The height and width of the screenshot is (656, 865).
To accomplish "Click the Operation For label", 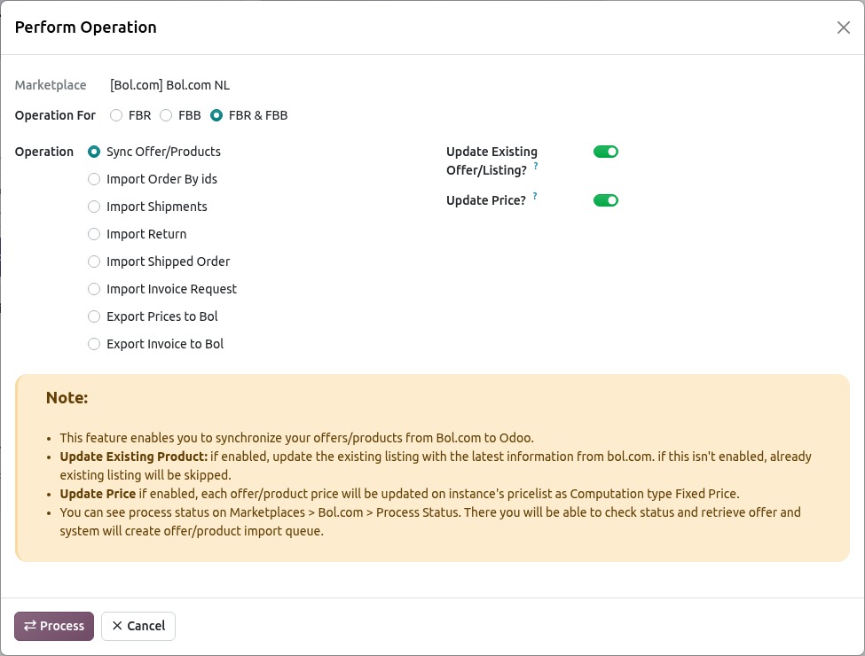I will 55,115.
